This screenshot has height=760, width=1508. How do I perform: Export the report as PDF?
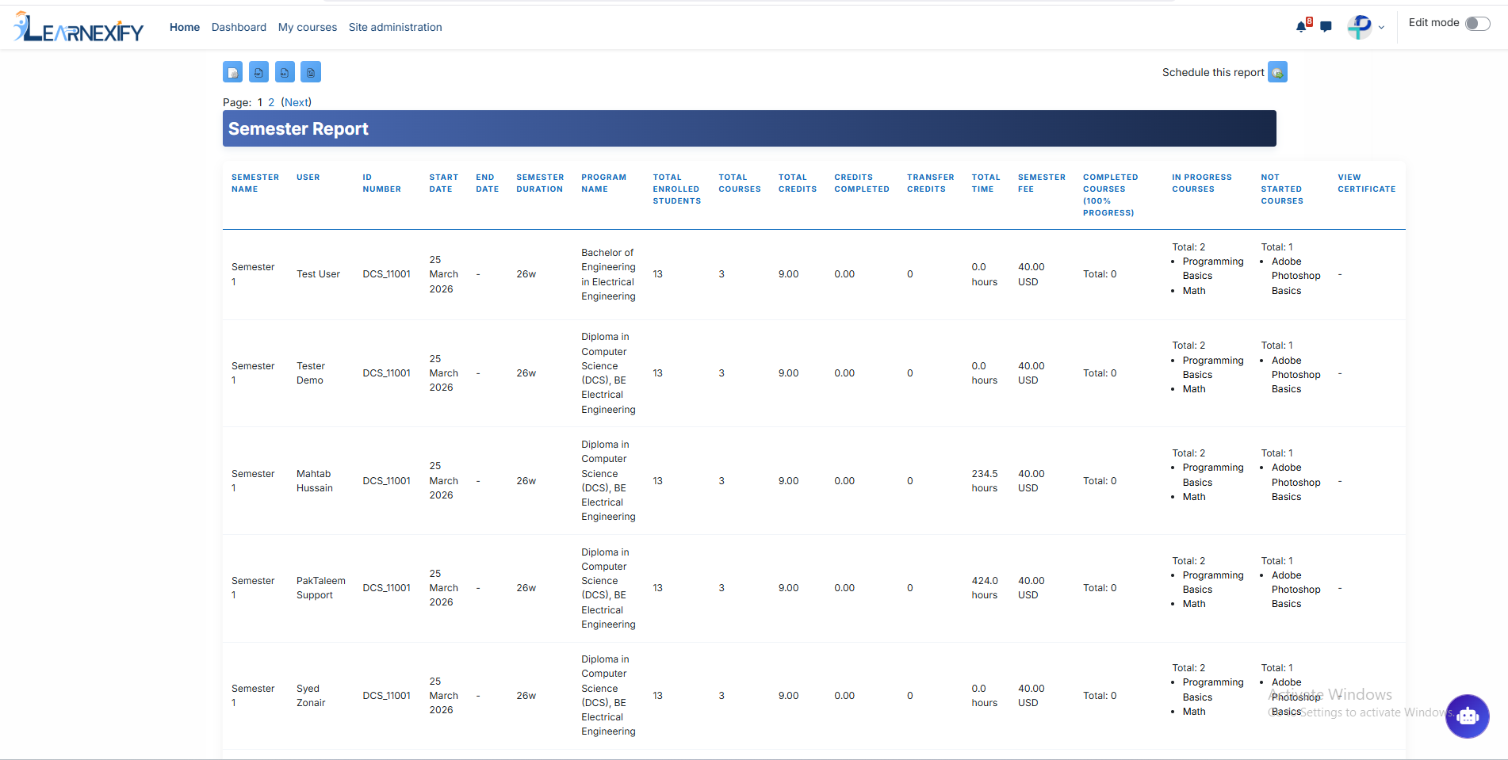258,72
